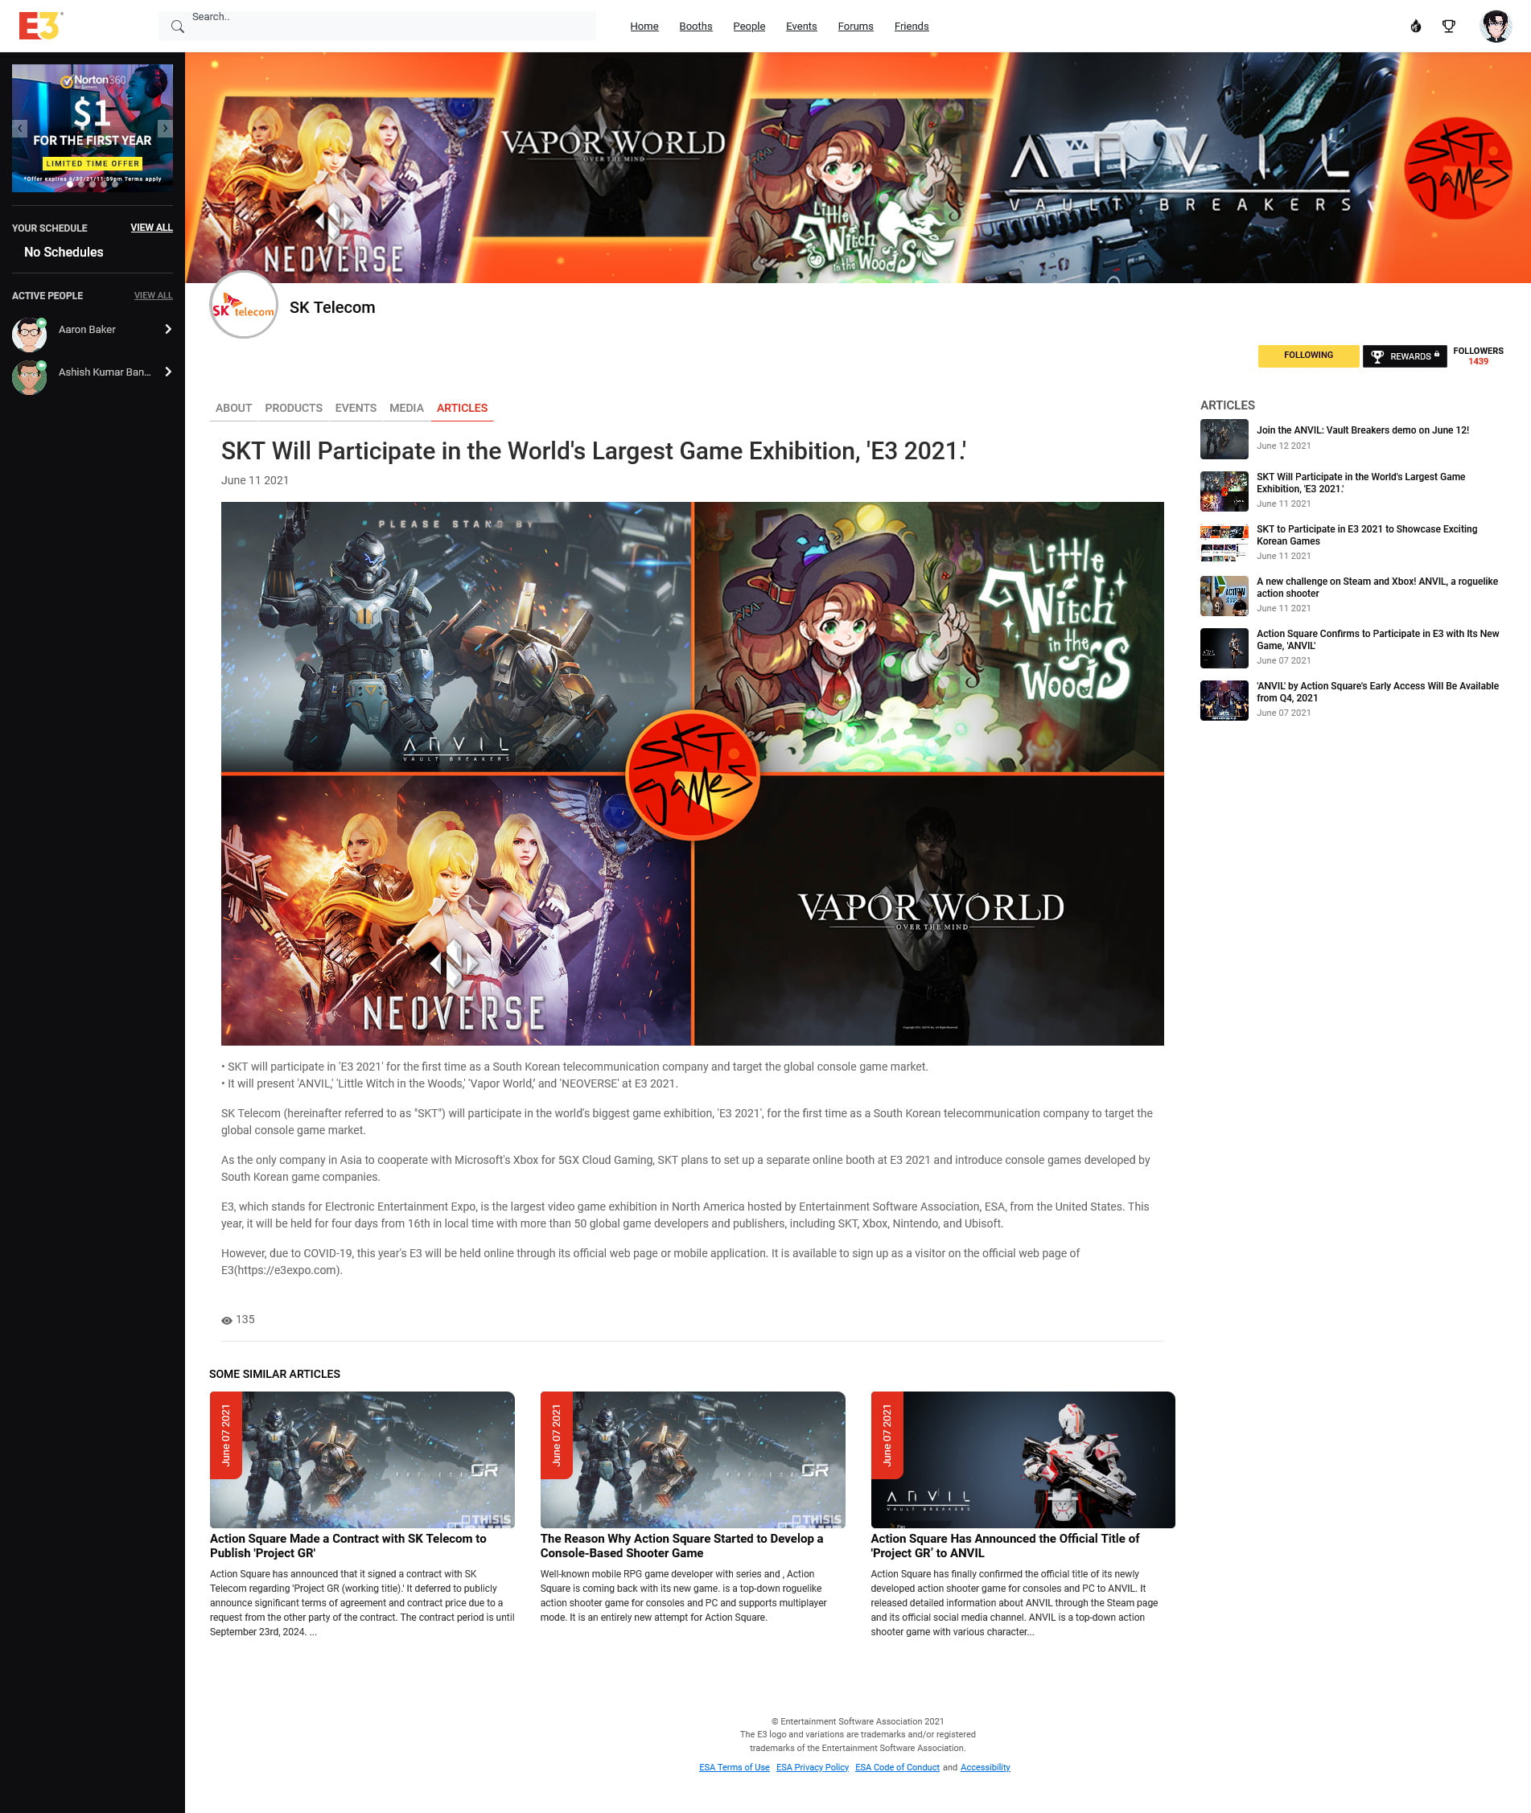This screenshot has width=1531, height=1813.
Task: Open 'Action Square Made a Contract' card image
Action: tap(362, 1459)
